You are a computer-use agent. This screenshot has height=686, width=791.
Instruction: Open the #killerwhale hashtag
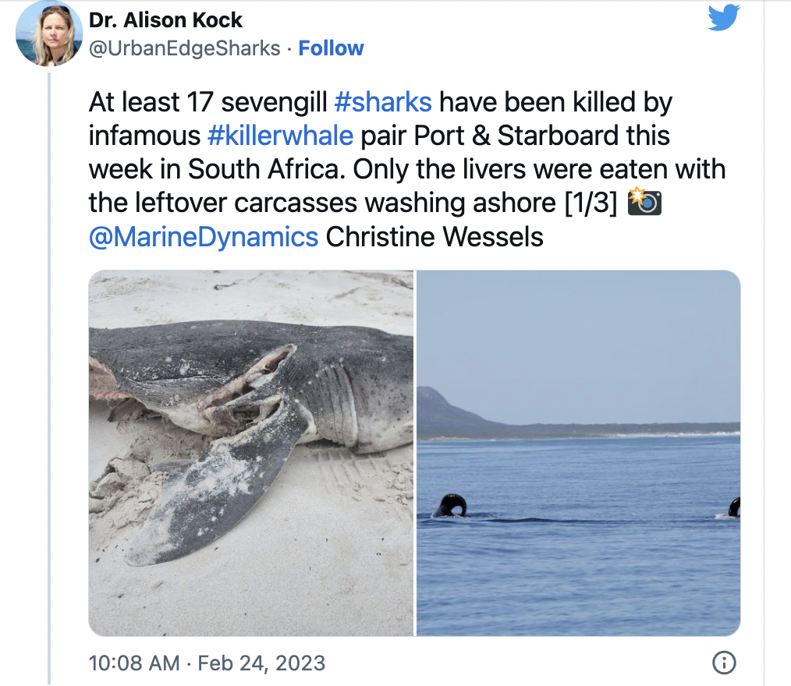280,136
